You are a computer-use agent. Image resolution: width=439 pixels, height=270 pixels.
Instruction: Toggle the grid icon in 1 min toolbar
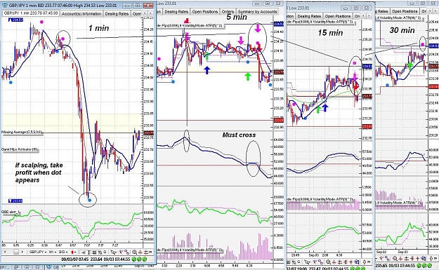point(94,252)
